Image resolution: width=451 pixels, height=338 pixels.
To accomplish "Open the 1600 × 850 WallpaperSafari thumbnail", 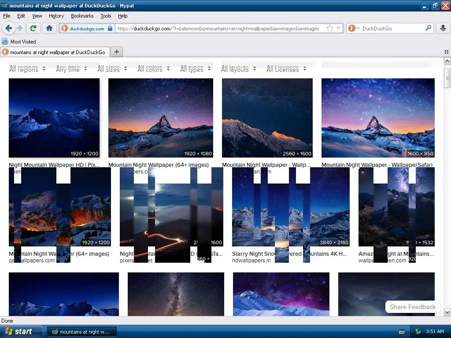I will click(x=378, y=118).
